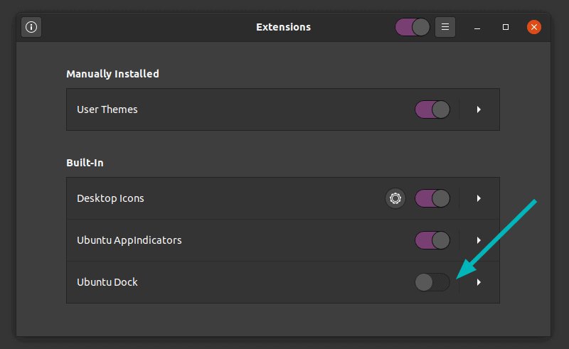Image resolution: width=569 pixels, height=349 pixels.
Task: Expand the User Themes row details
Action: click(479, 109)
